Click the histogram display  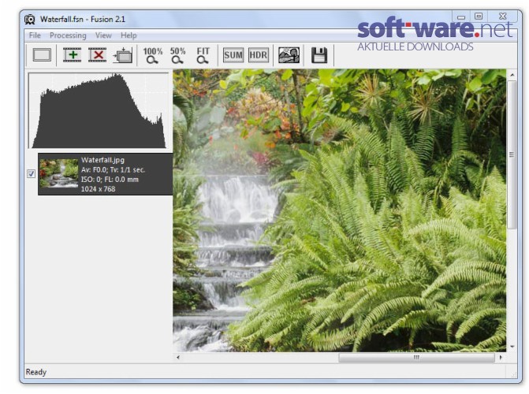[99, 110]
